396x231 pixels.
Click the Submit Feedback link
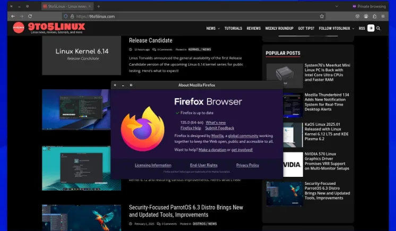pyautogui.click(x=219, y=128)
